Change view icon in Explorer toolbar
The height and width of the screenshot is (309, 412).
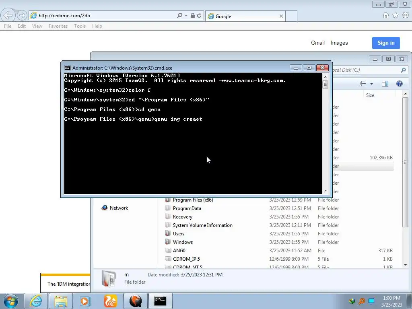coord(363,84)
